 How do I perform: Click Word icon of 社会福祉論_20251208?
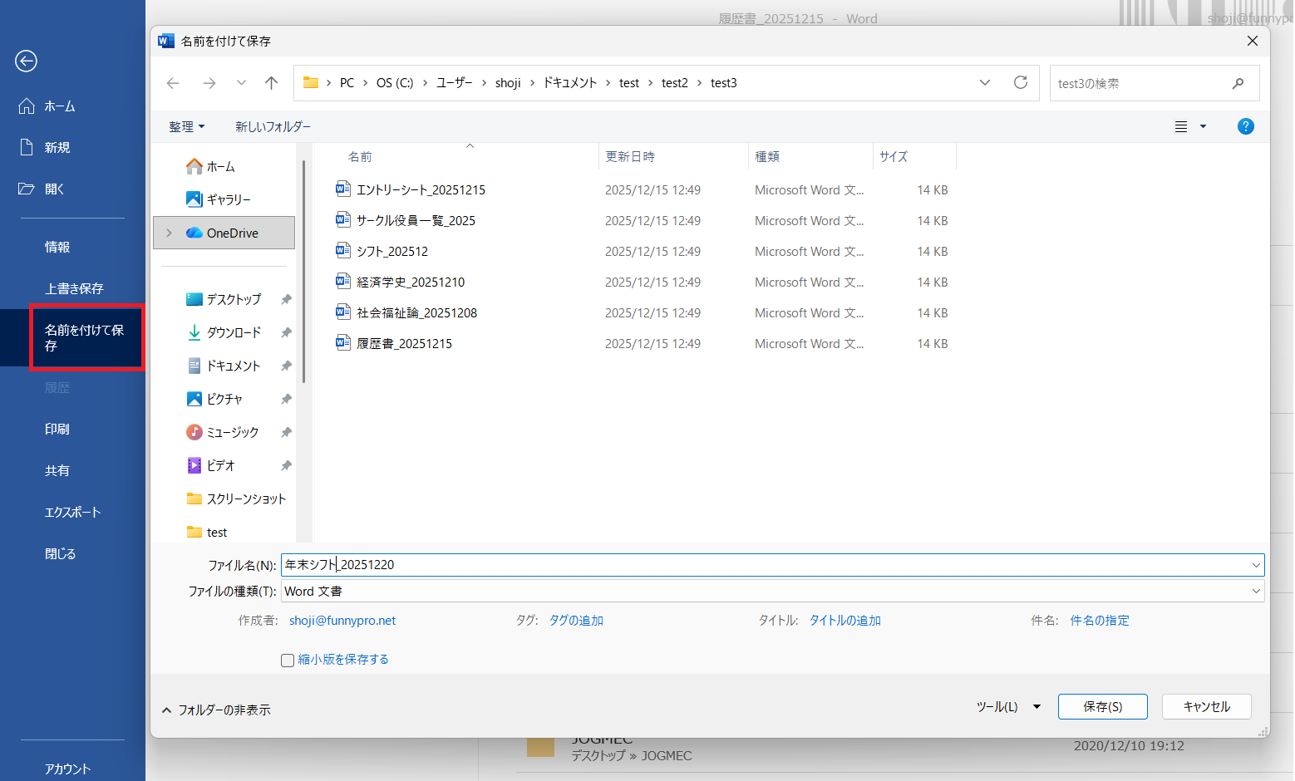pyautogui.click(x=342, y=312)
